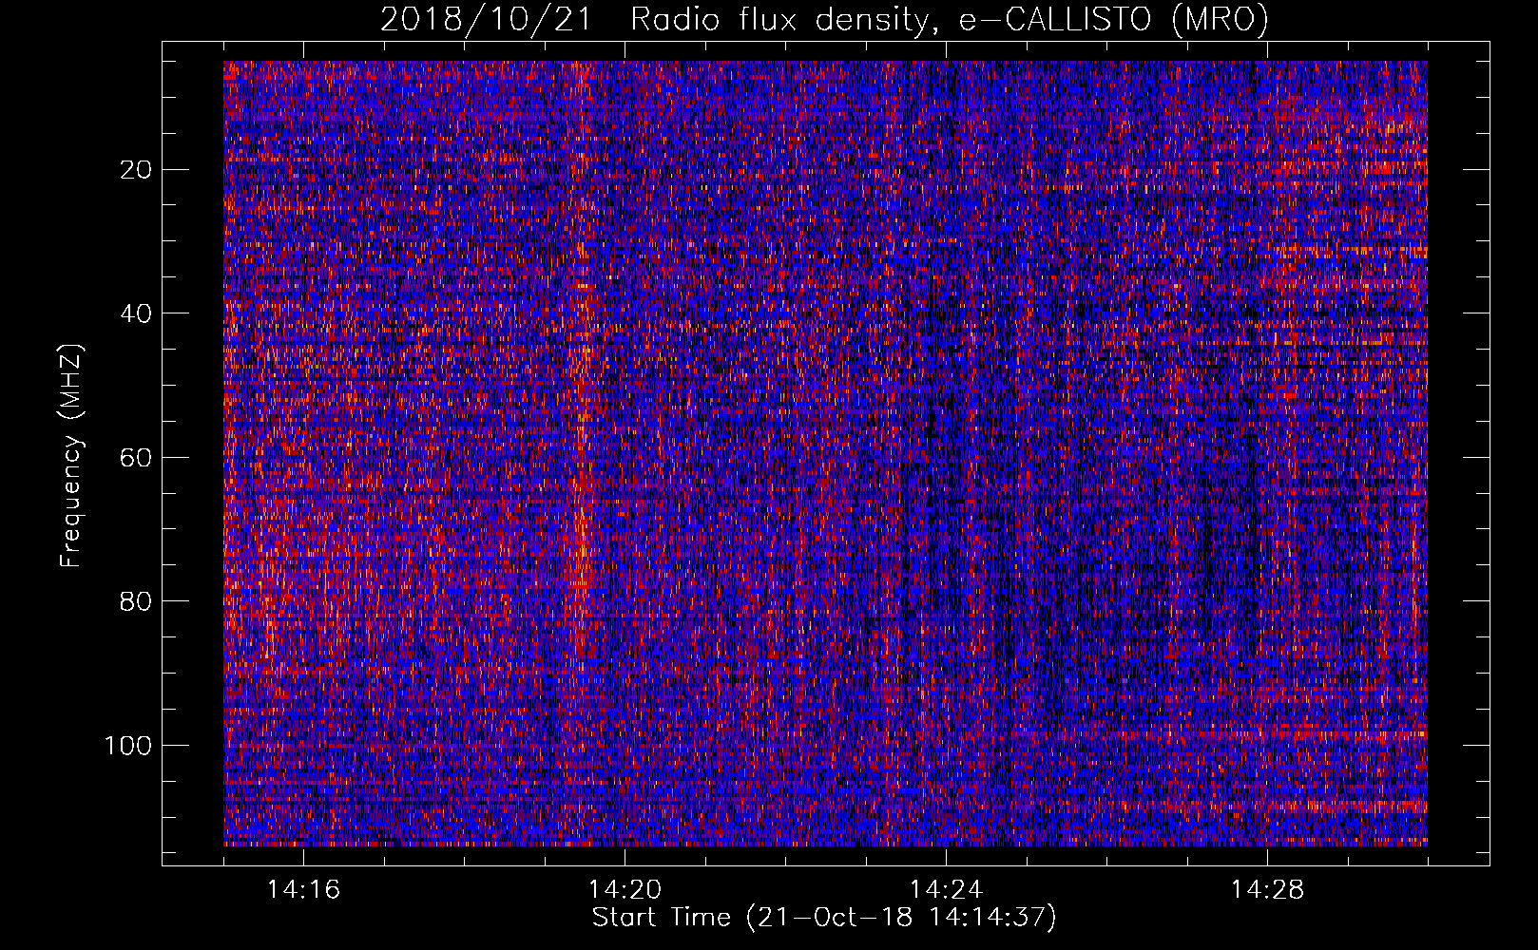
Task: Click the plot title 'Radio flux density, e-CALLISTO (MRO)'
Action: point(950,20)
